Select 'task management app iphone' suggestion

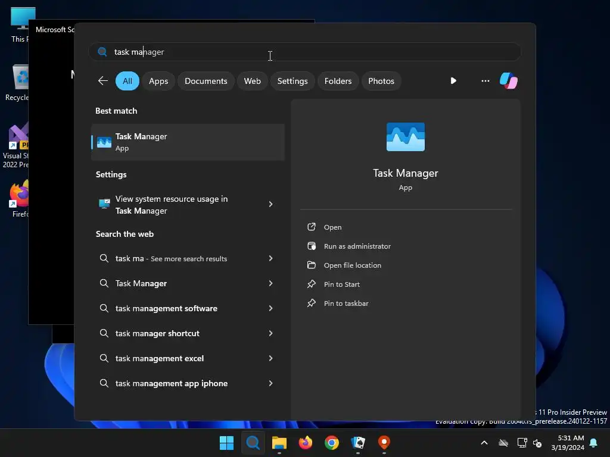pyautogui.click(x=188, y=383)
